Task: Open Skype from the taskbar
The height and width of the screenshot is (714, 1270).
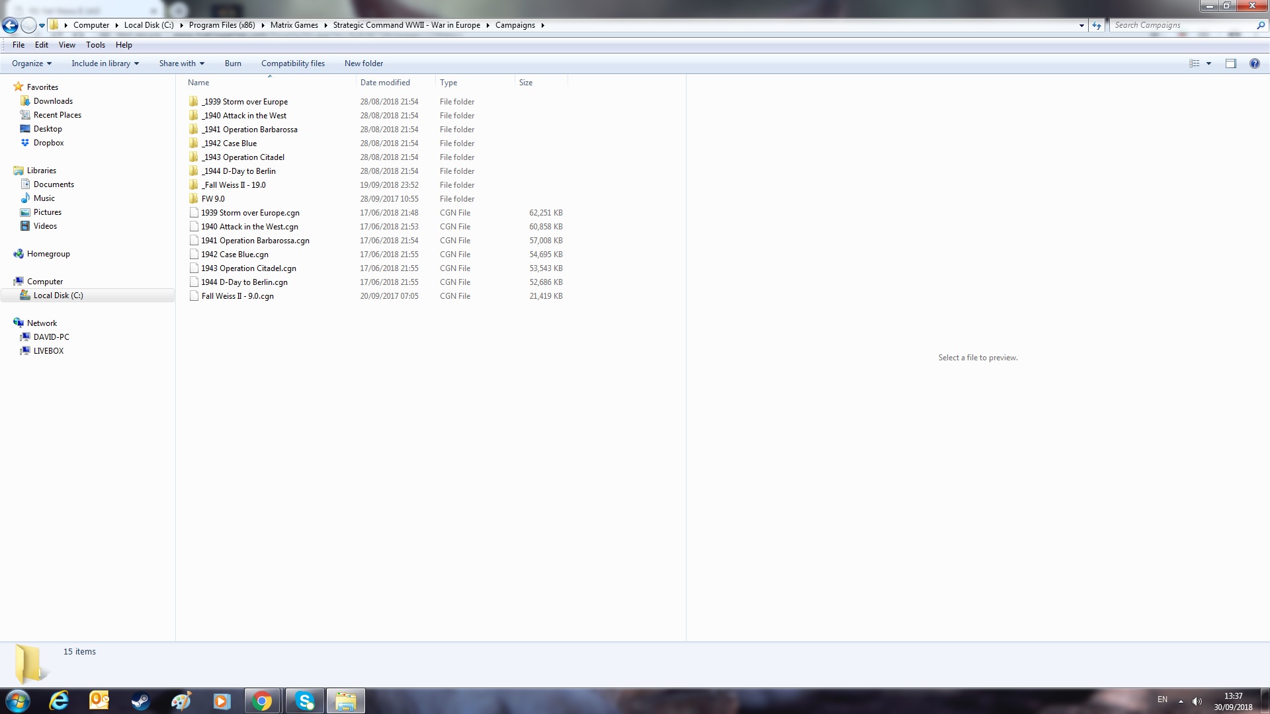Action: point(304,701)
